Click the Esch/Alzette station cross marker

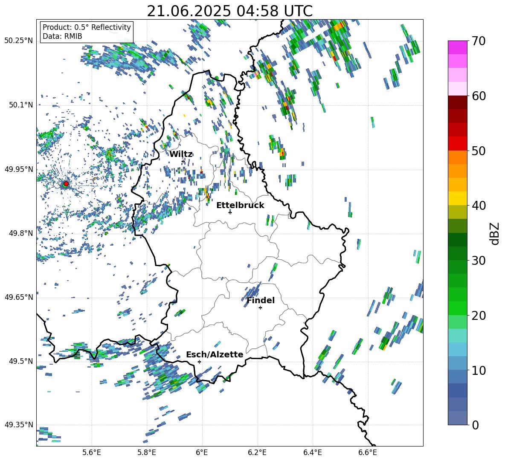click(x=199, y=362)
